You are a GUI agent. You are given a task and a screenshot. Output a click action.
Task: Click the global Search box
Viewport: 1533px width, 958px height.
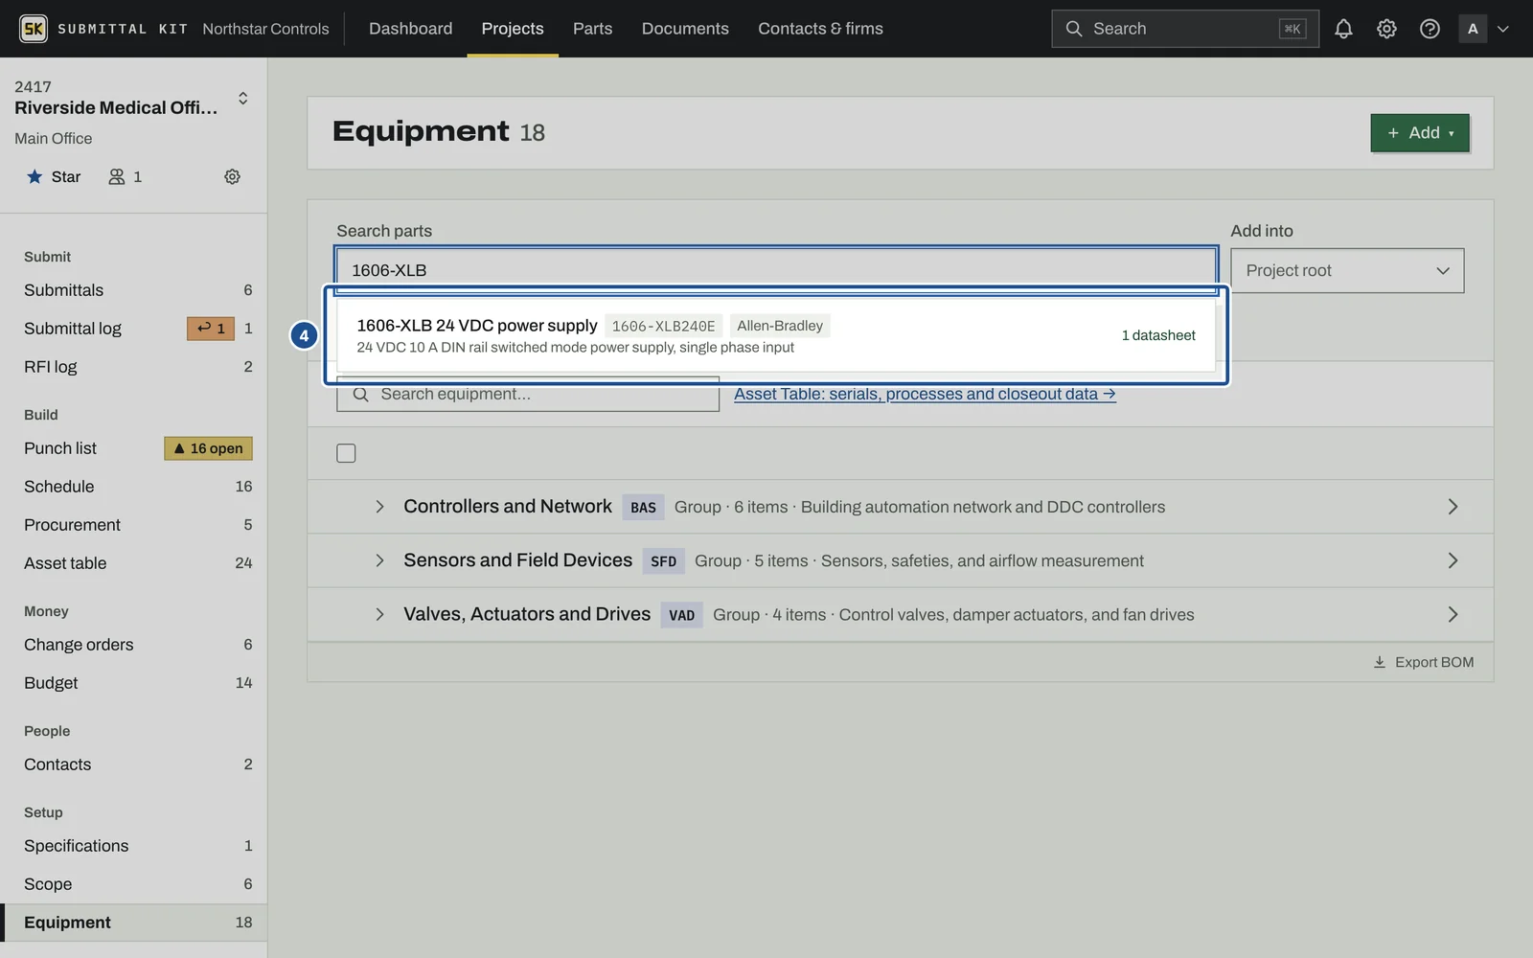pyautogui.click(x=1185, y=29)
